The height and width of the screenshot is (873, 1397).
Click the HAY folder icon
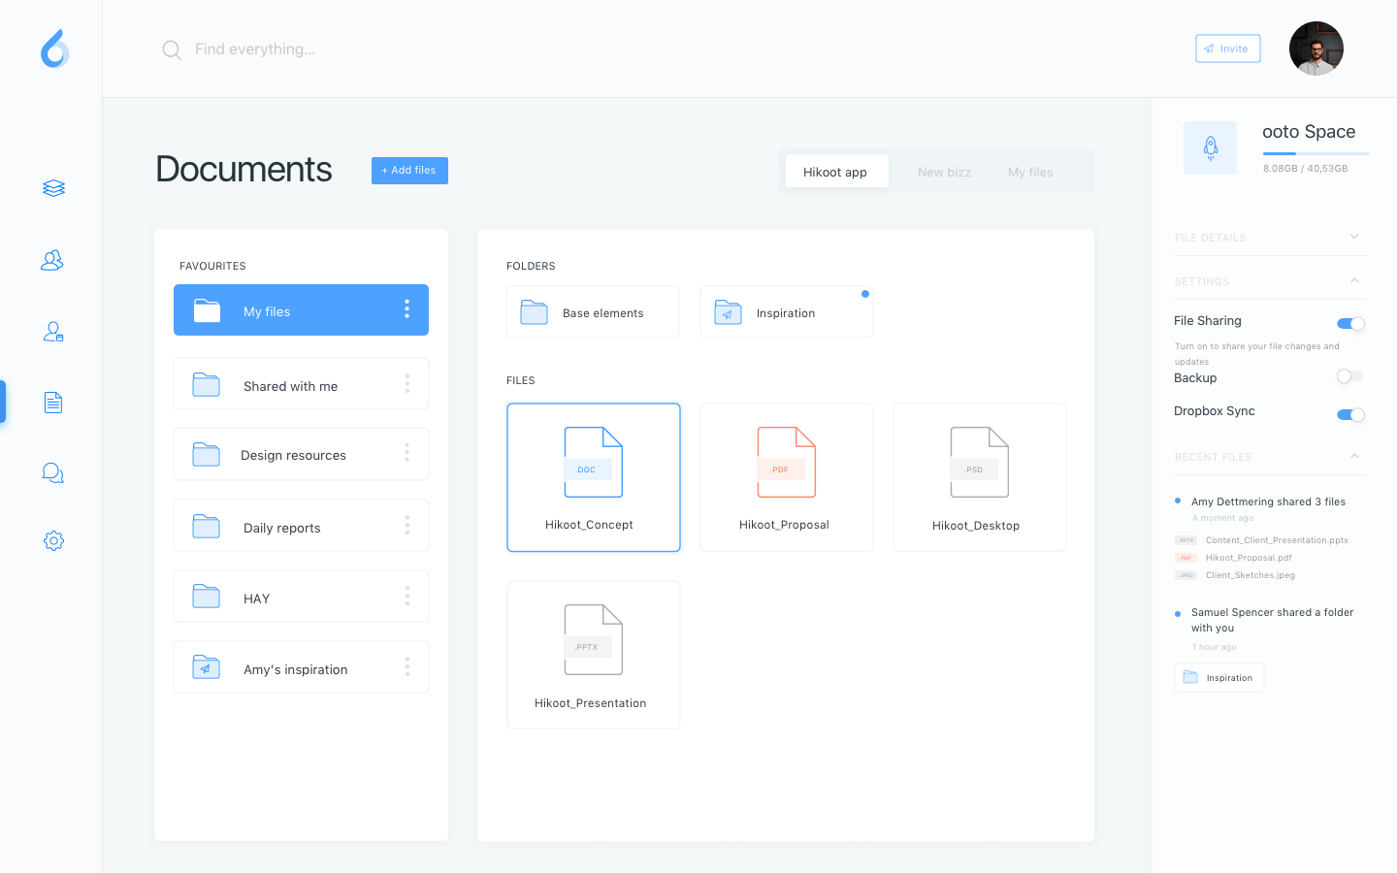(x=206, y=596)
